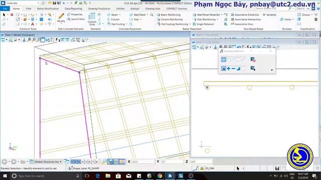The width and height of the screenshot is (321, 180).
Task: Click the Place Text 'A' tool
Action: pos(32,24)
